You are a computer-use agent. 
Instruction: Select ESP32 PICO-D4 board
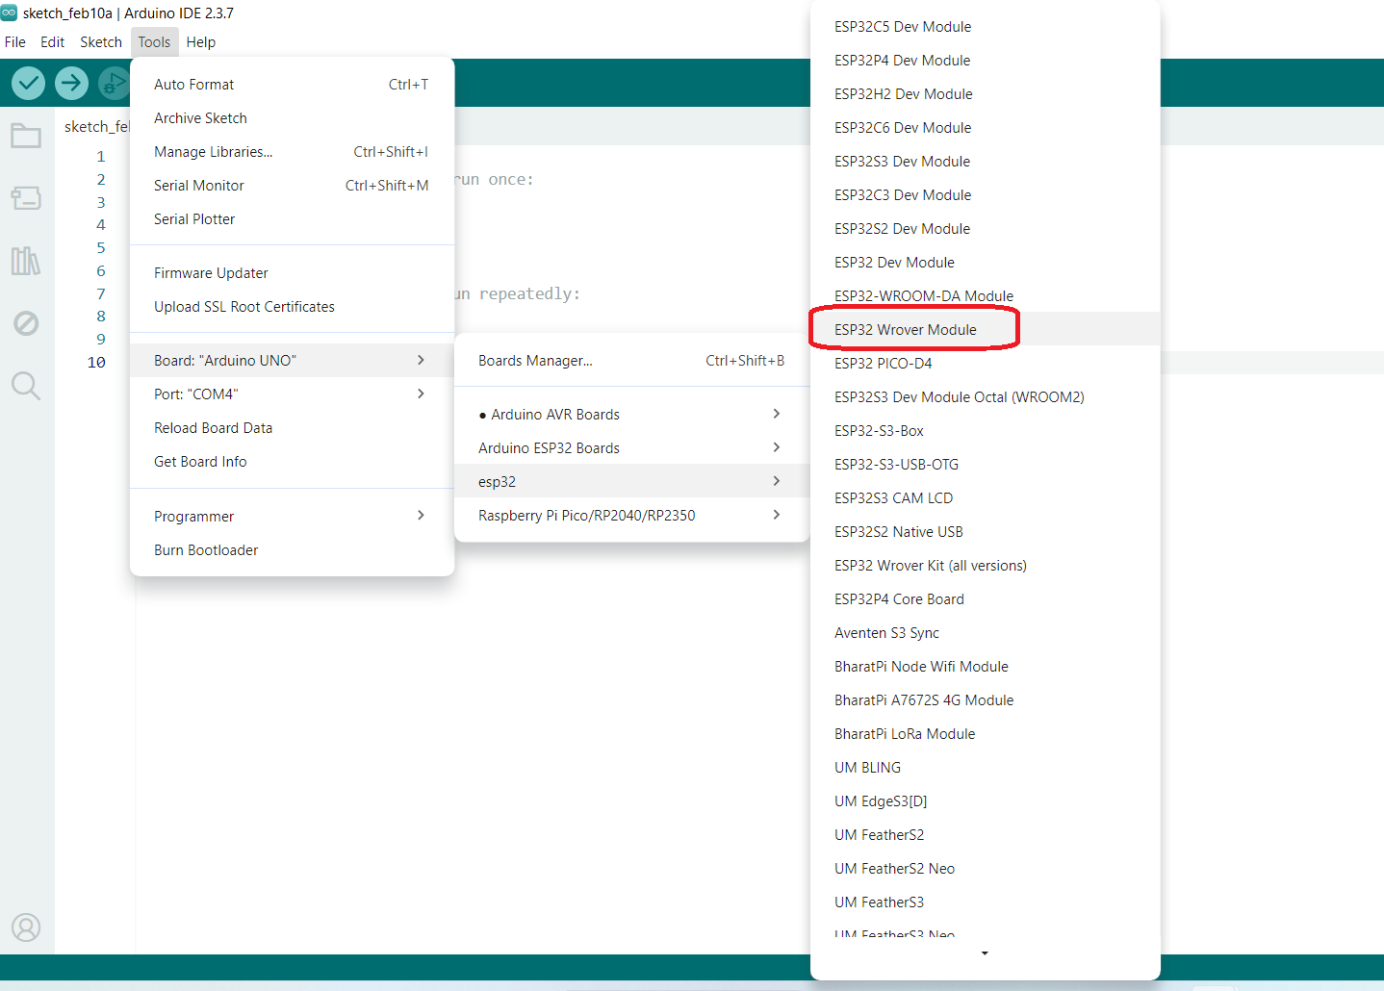[986, 364]
